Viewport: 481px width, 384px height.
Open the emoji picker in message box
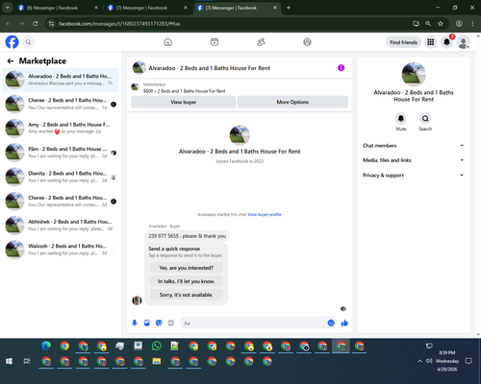click(x=331, y=323)
